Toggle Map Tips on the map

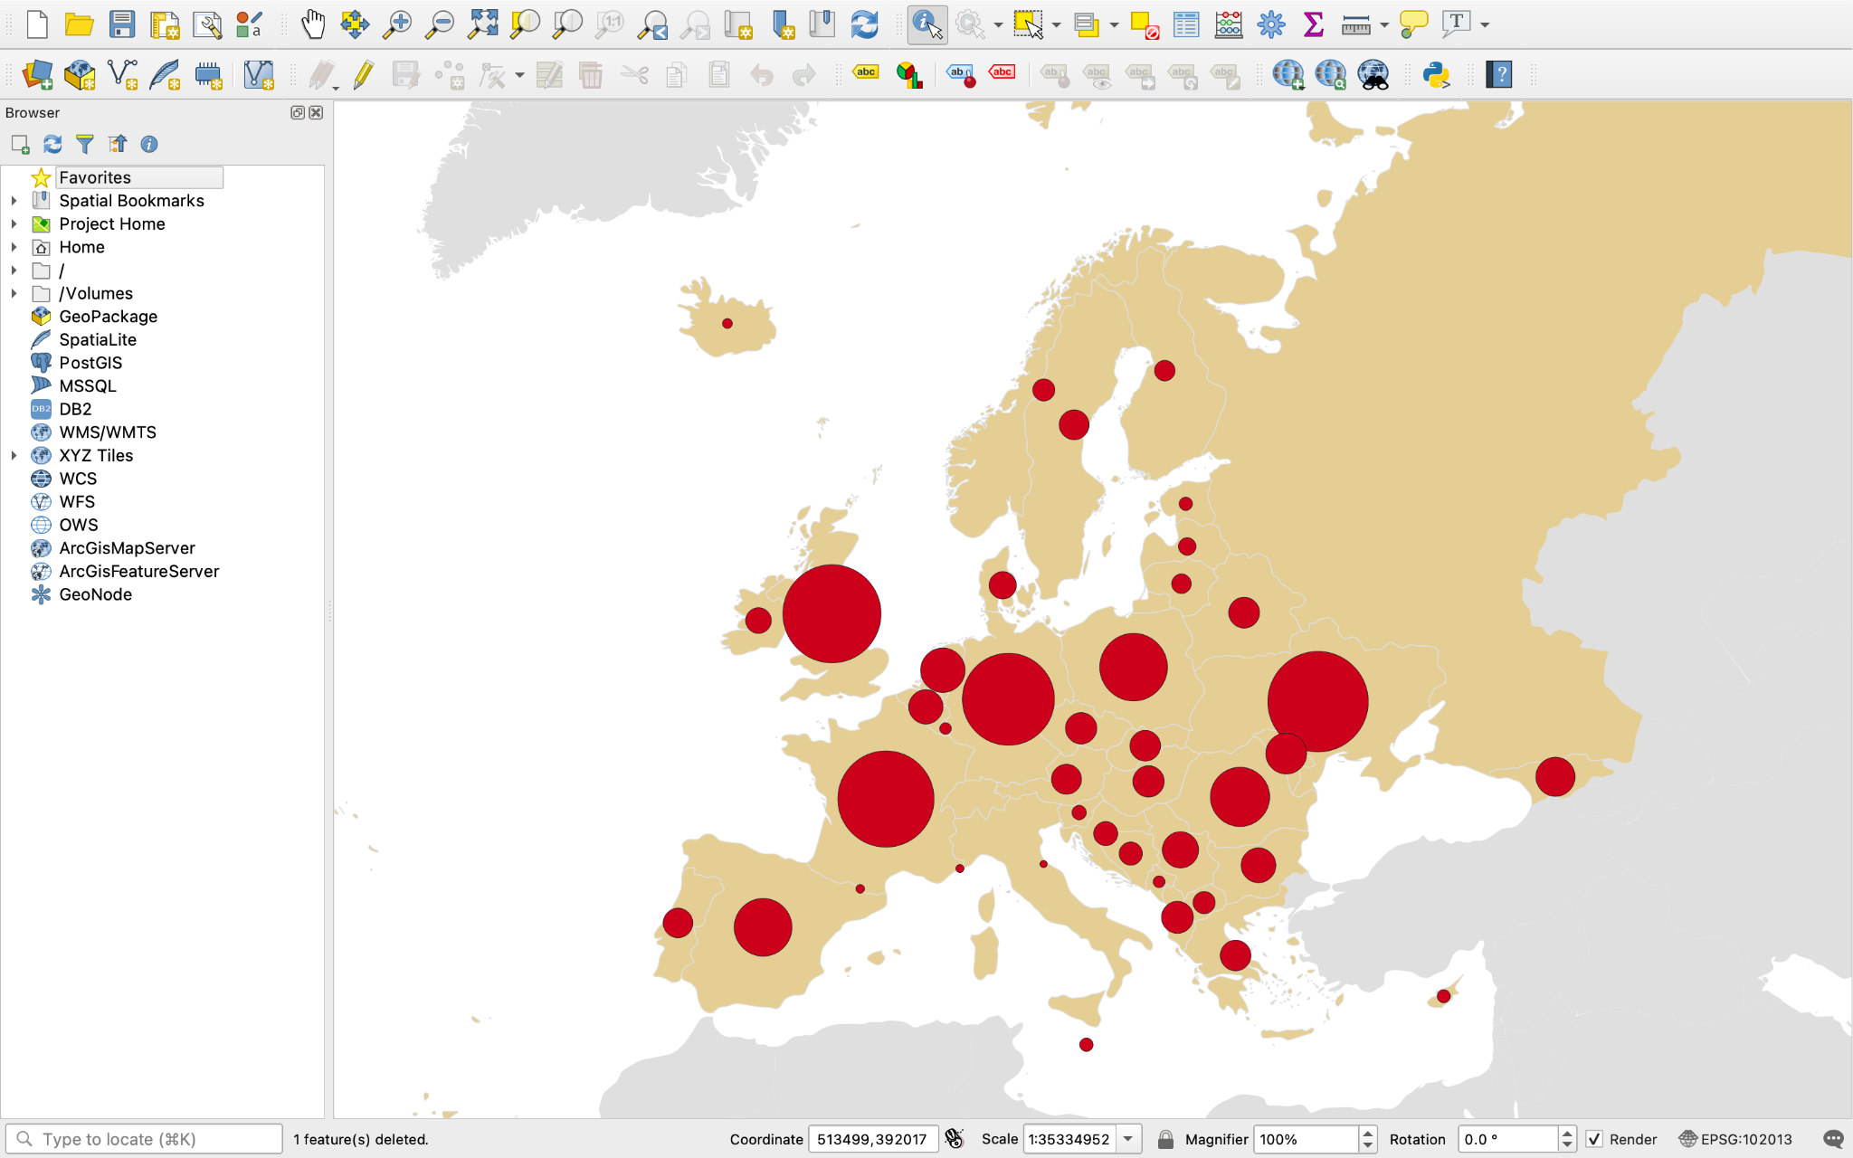[1412, 24]
